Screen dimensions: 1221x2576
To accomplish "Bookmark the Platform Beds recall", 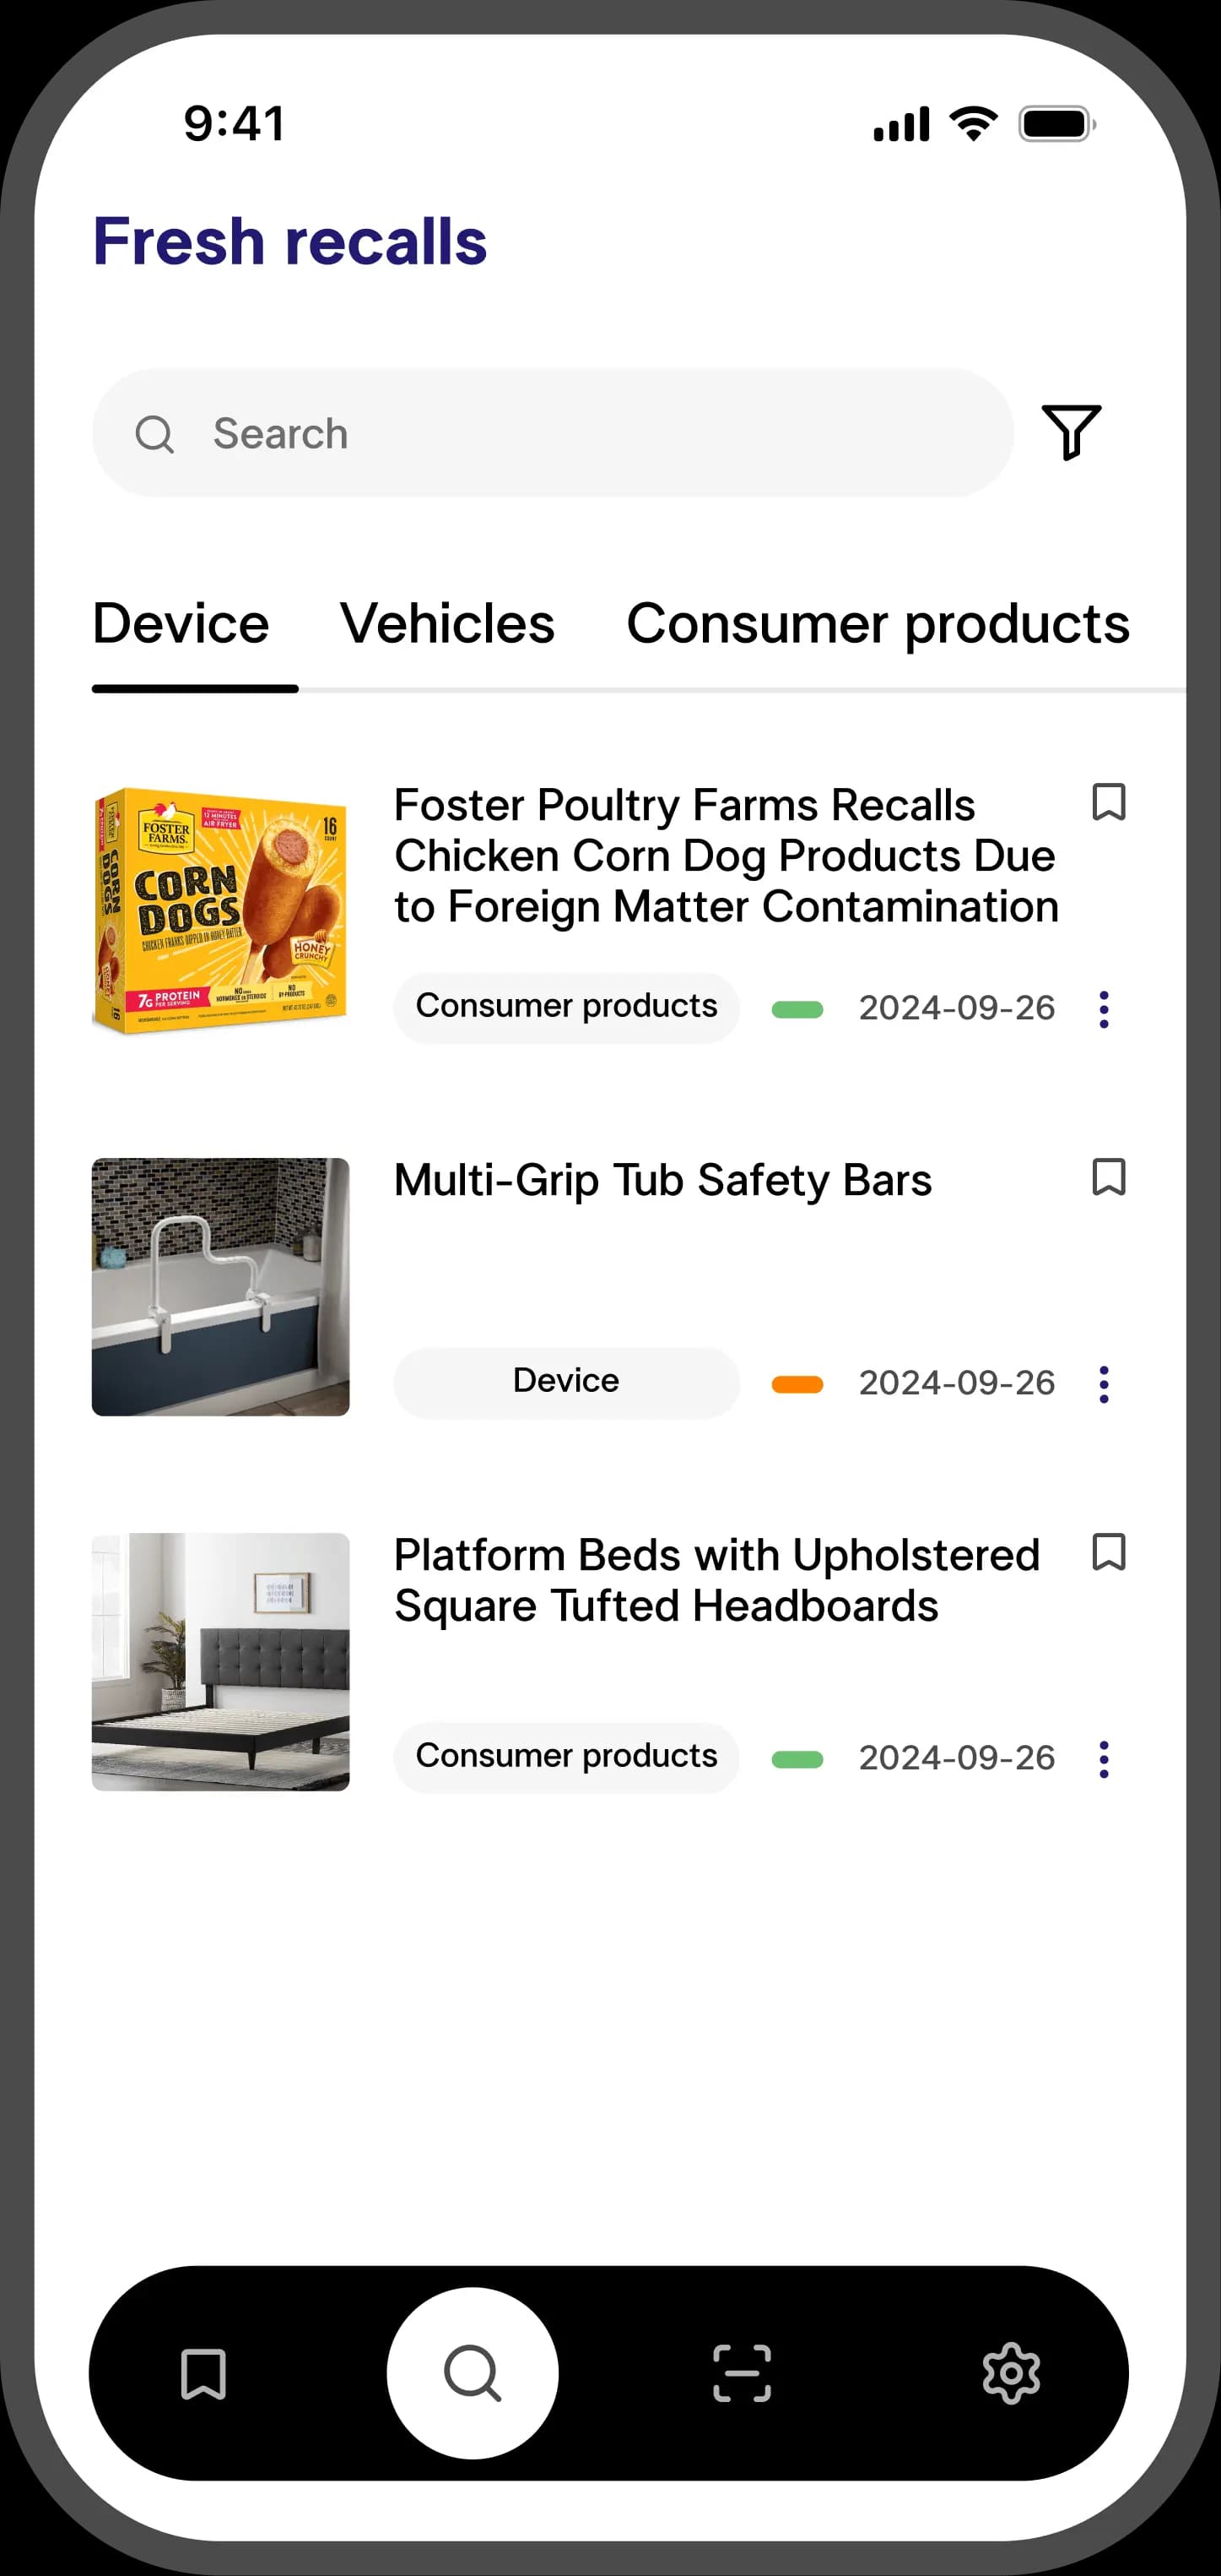I will [x=1108, y=1552].
